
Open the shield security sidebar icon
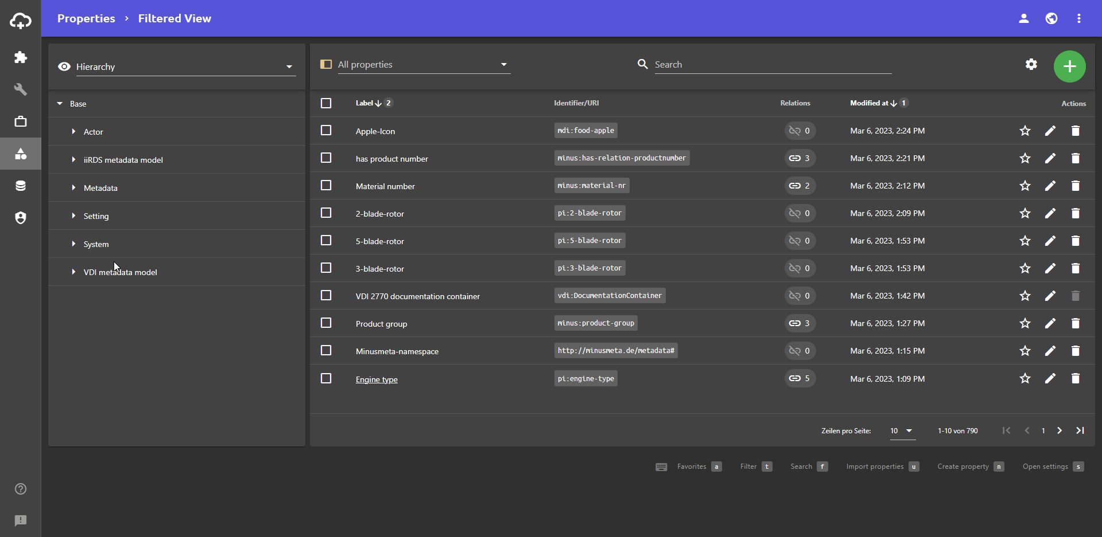coord(21,218)
